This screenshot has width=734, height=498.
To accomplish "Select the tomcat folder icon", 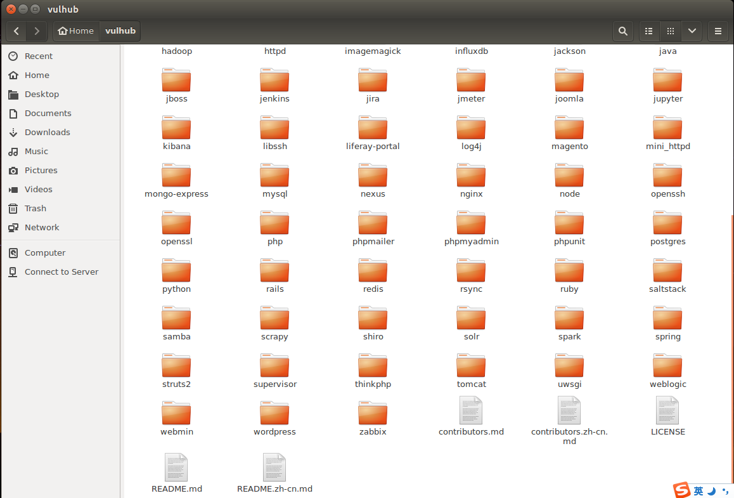I will (471, 365).
